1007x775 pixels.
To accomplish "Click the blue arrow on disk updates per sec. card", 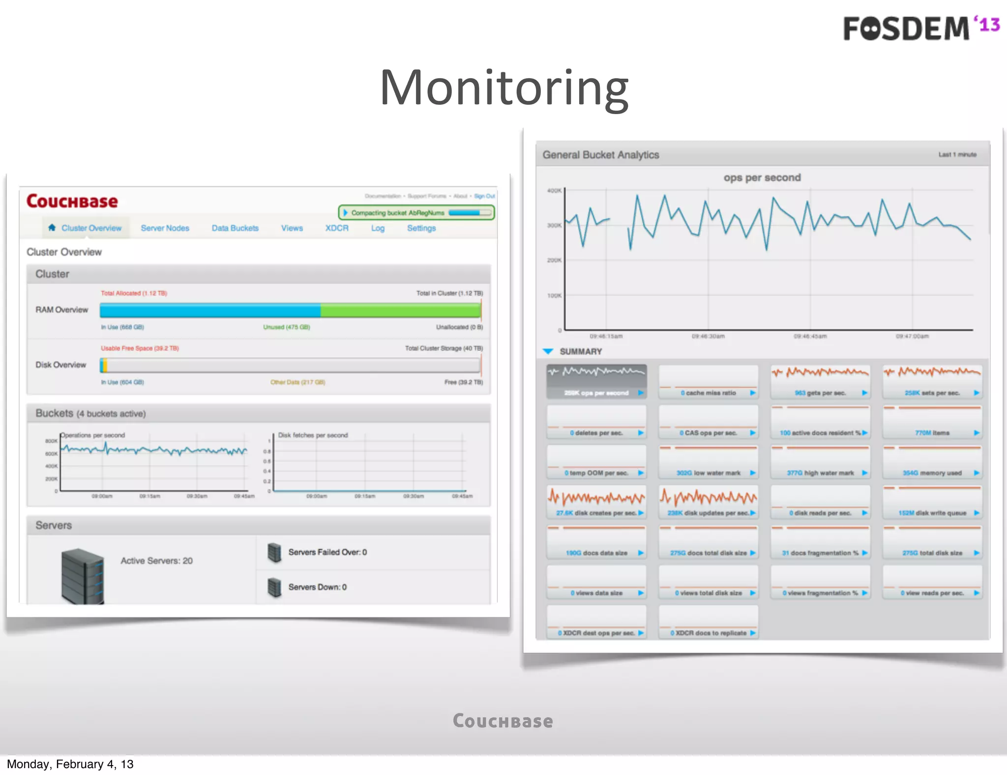I will pyautogui.click(x=753, y=513).
